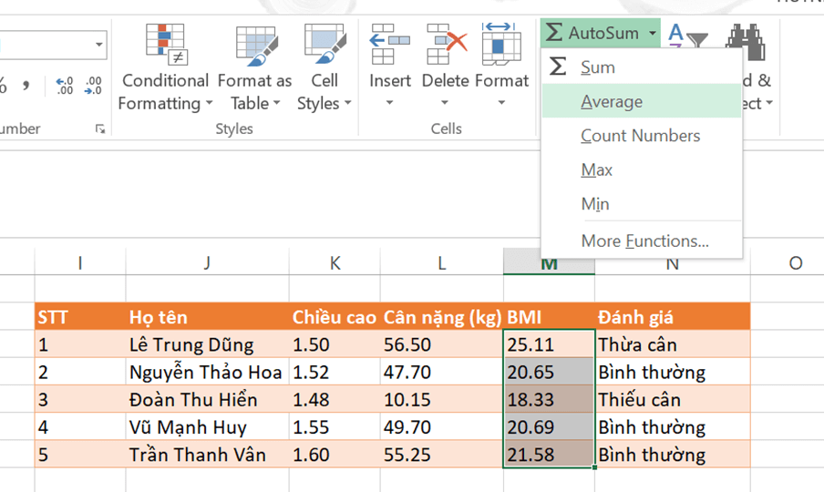The height and width of the screenshot is (492, 824).
Task: Choose Sum from AutoSum menu
Action: [642, 67]
